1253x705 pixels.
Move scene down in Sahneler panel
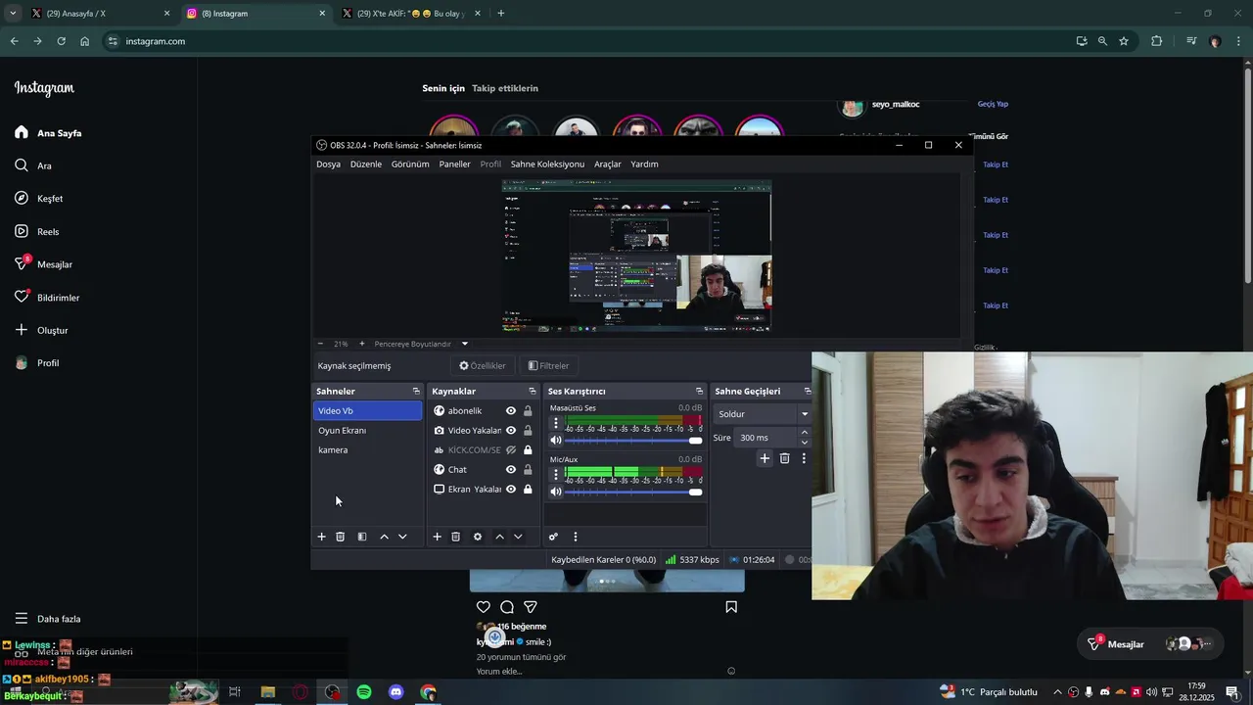402,537
